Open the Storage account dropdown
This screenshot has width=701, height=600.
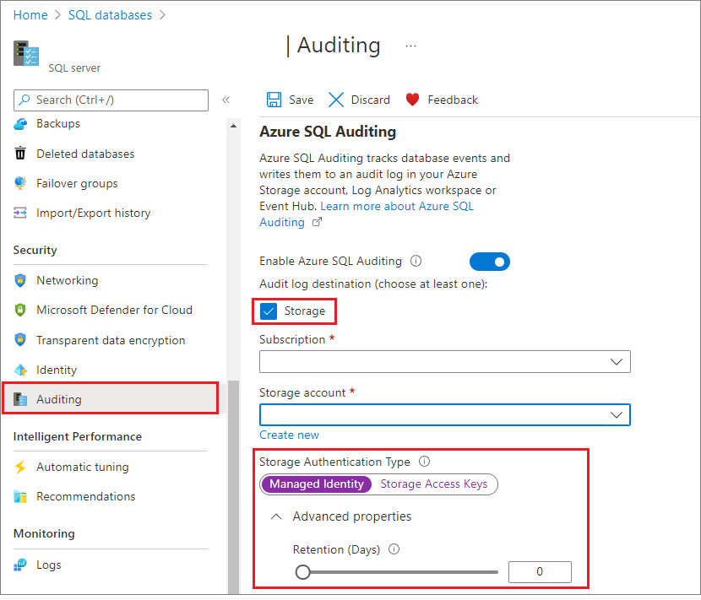click(445, 415)
